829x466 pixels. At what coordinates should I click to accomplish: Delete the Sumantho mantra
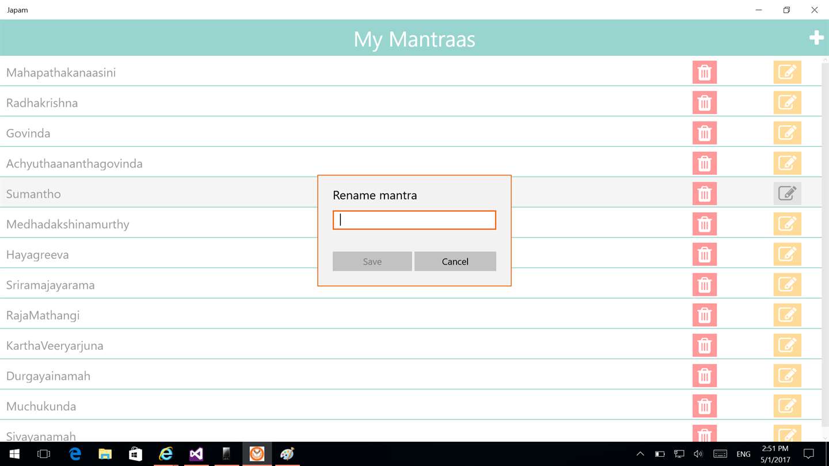[704, 194]
